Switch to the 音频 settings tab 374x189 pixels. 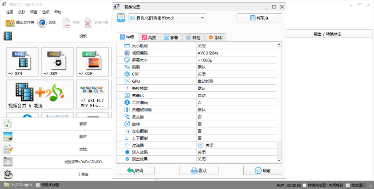click(149, 38)
